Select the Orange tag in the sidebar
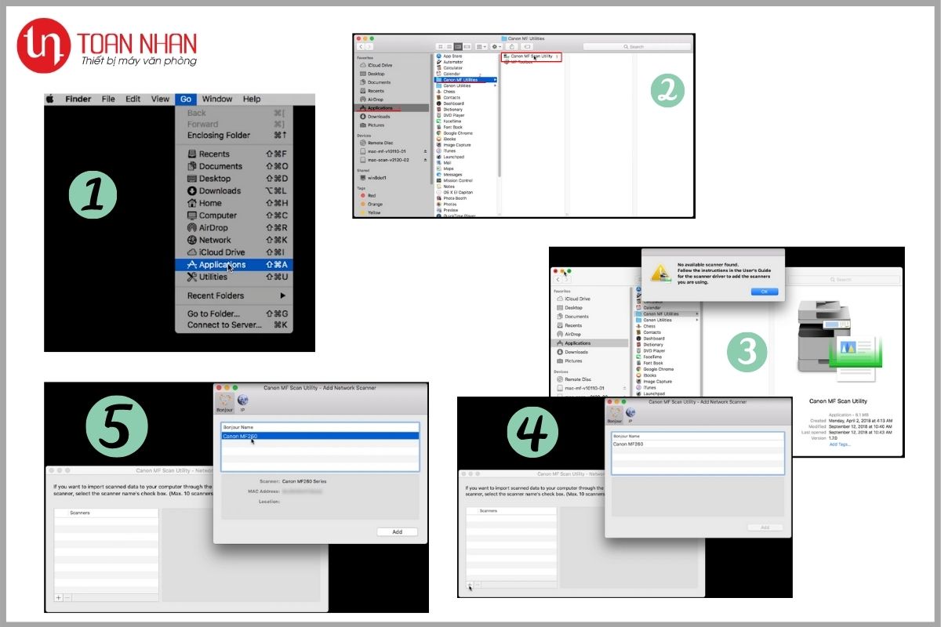941x627 pixels. pyautogui.click(x=370, y=204)
